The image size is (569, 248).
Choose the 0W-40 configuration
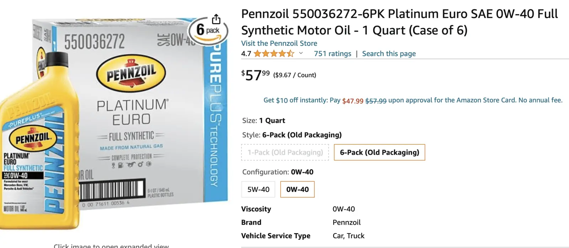(x=297, y=189)
